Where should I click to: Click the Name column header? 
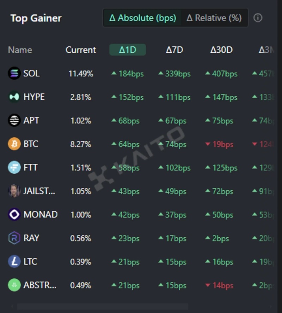click(20, 50)
